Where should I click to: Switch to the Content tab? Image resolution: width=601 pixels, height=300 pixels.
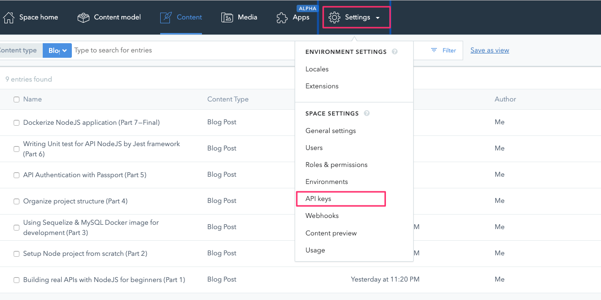click(189, 17)
